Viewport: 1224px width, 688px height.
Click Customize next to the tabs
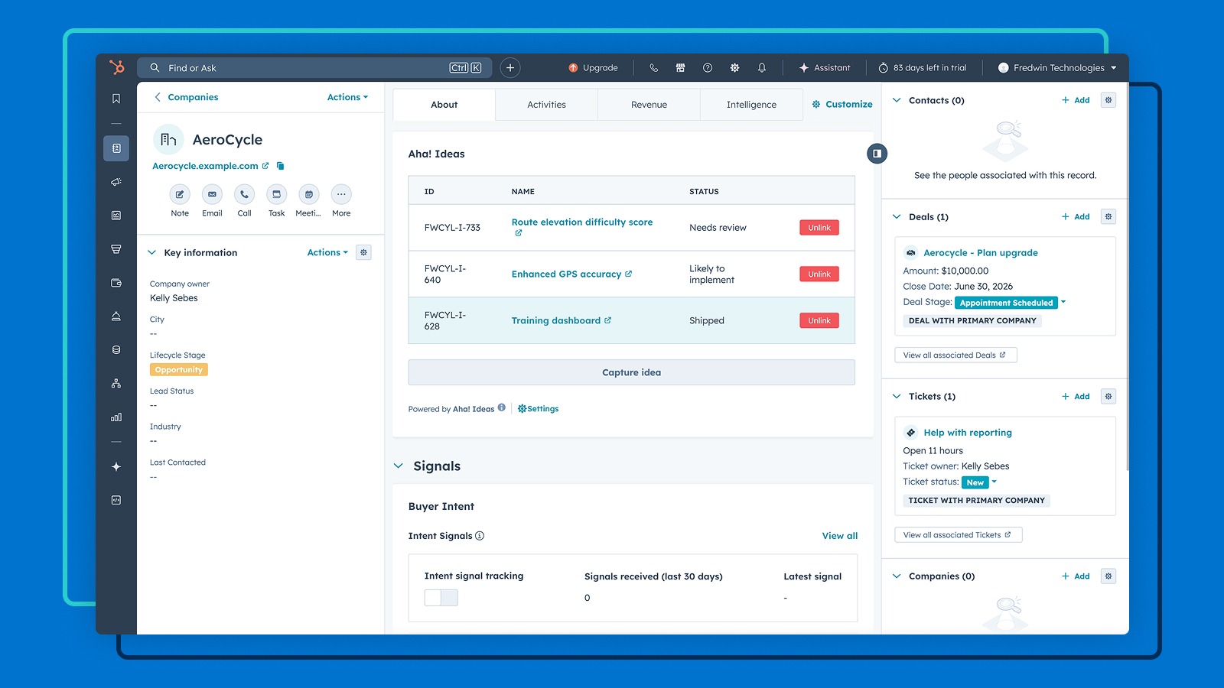pyautogui.click(x=842, y=104)
